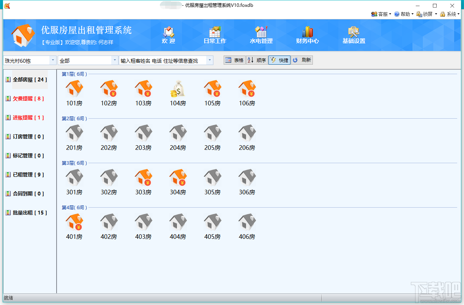Open rented room 303房
This screenshot has width=464, height=305.
coord(143,178)
